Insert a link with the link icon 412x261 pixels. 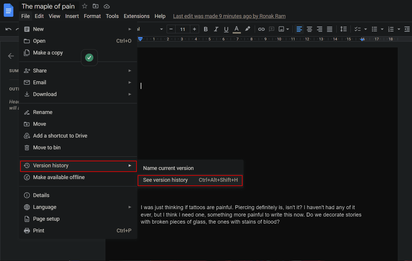261,29
